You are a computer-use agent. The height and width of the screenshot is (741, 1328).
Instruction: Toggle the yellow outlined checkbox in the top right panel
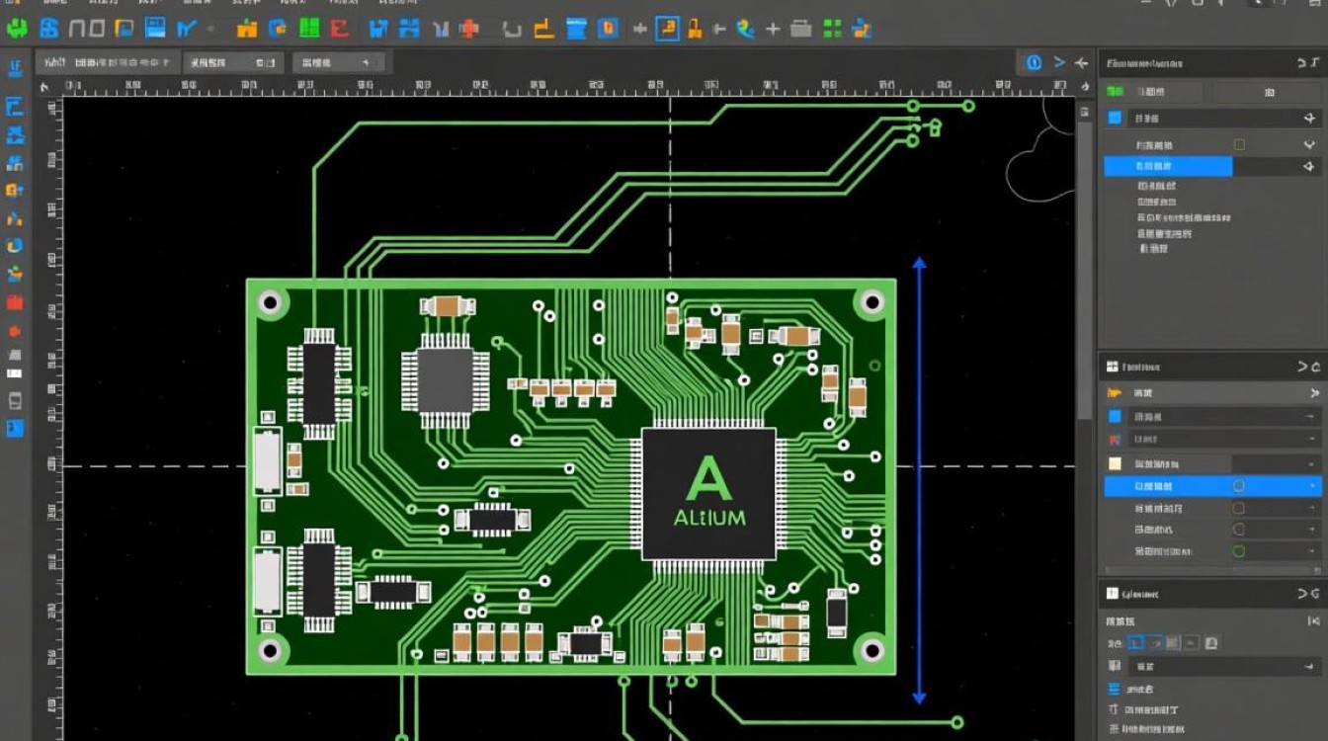(1239, 144)
